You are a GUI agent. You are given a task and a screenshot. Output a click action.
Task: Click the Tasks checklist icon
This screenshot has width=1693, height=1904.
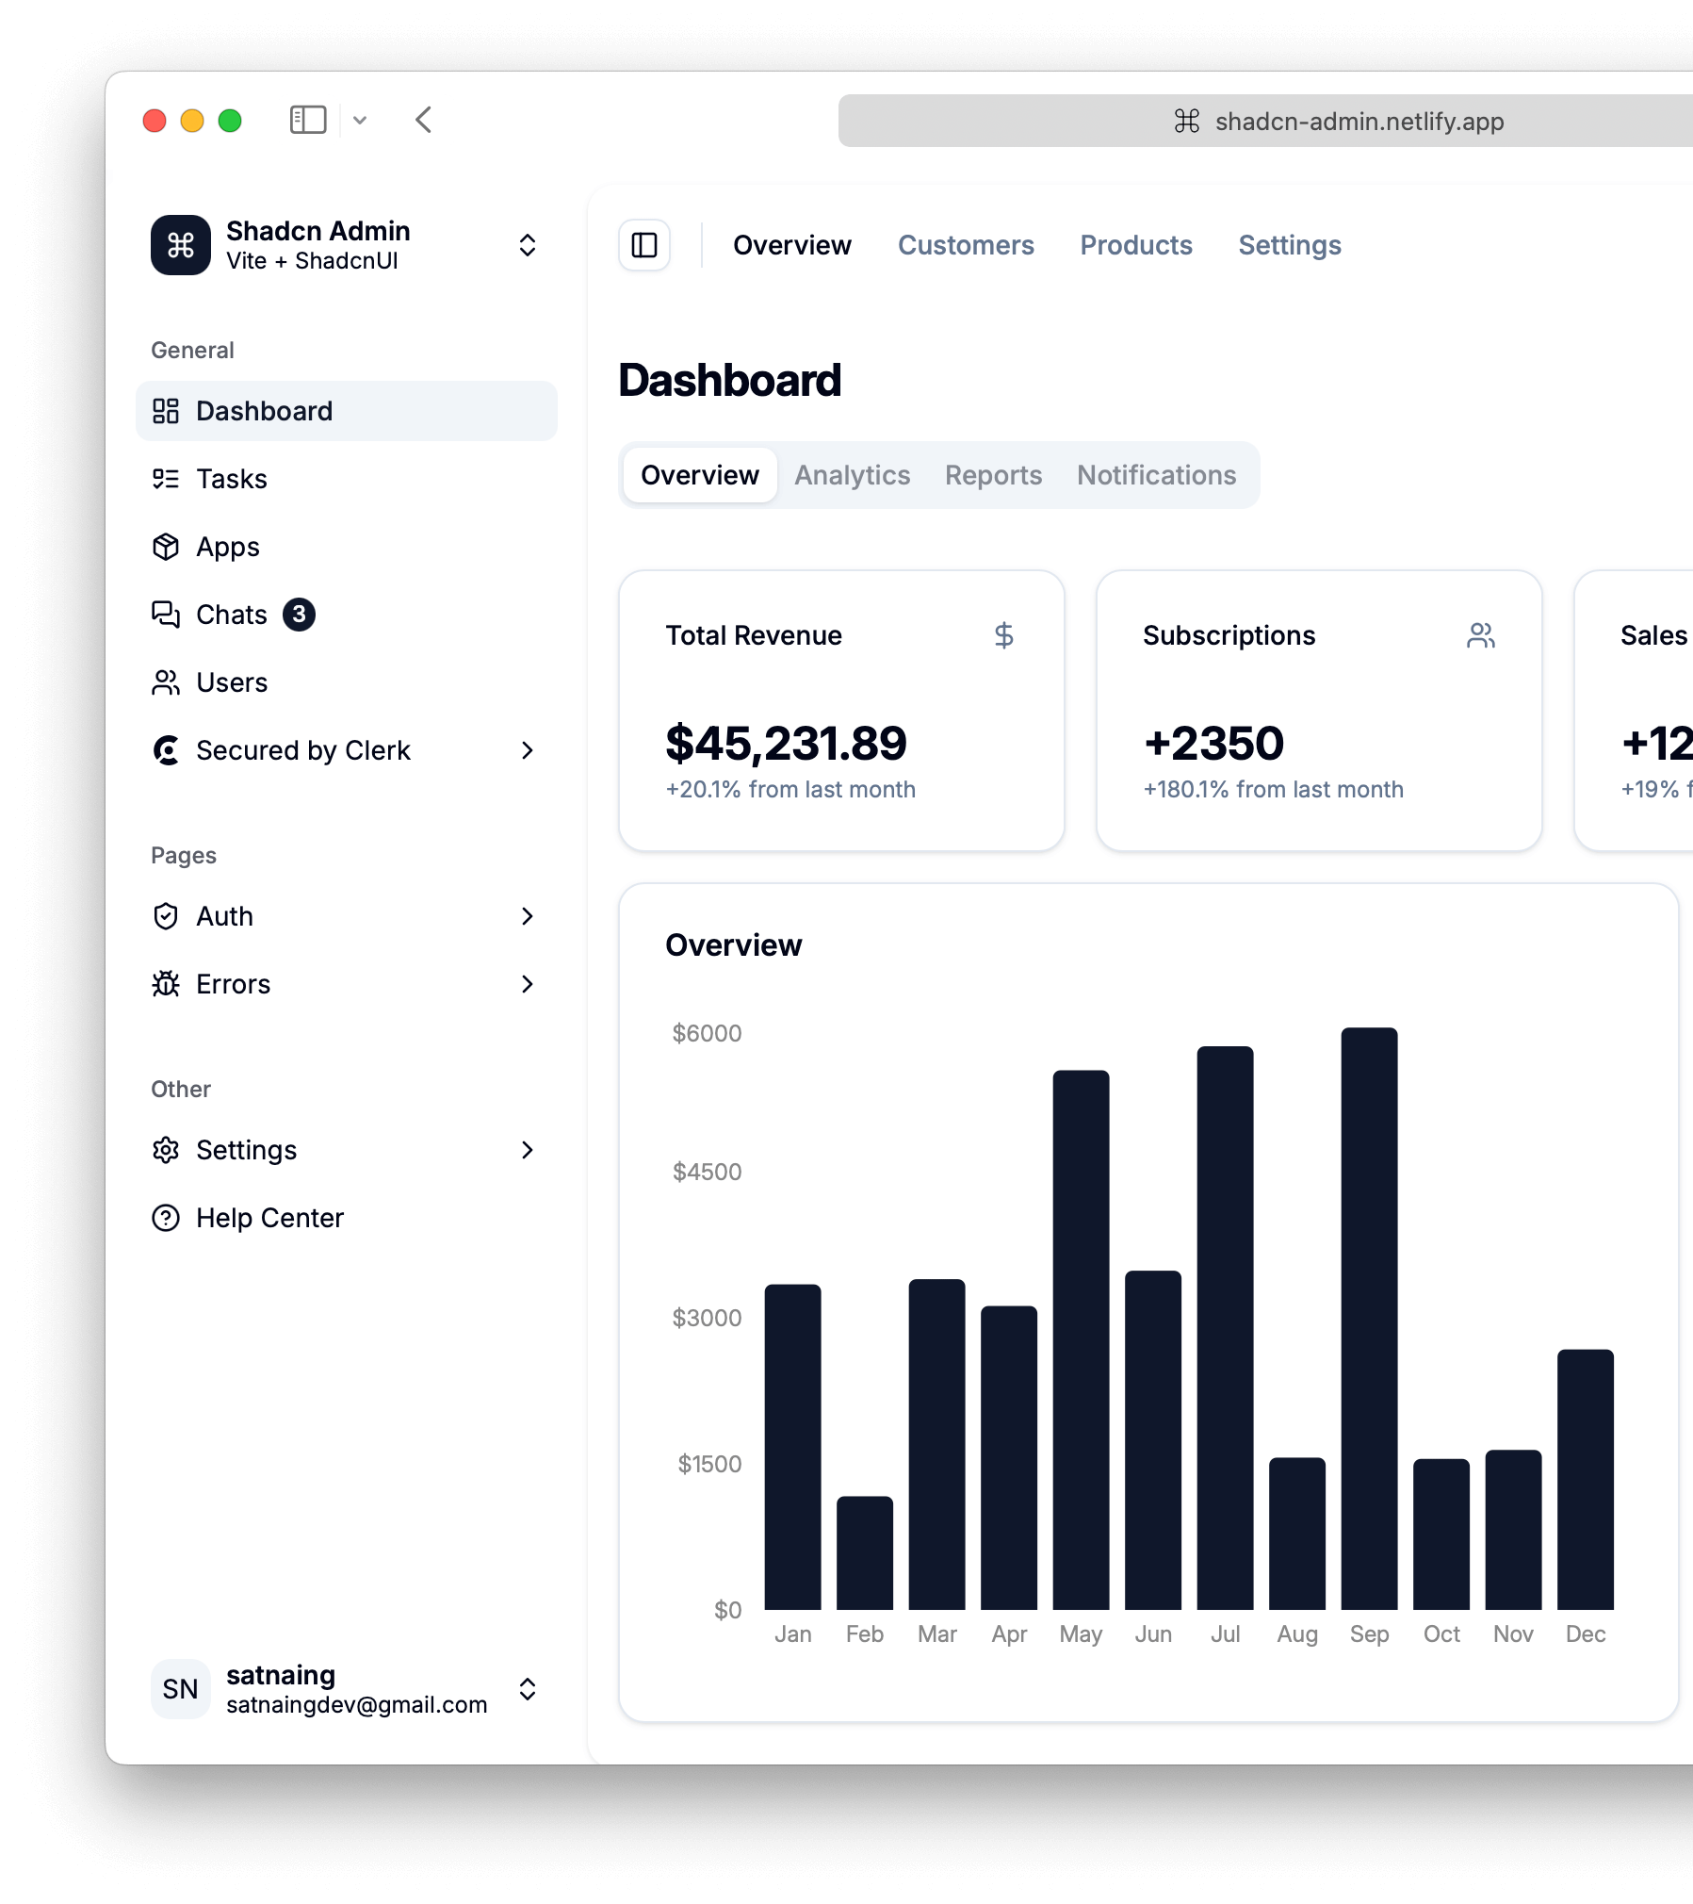coord(167,479)
